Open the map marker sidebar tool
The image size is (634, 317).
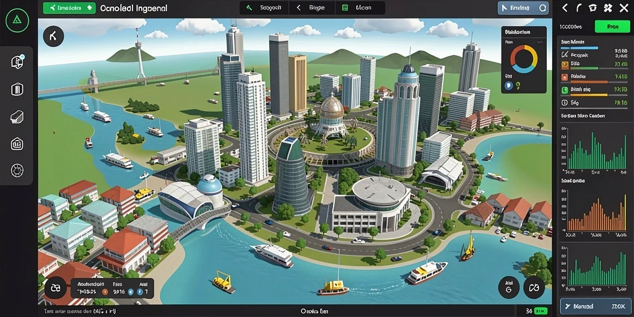click(17, 62)
